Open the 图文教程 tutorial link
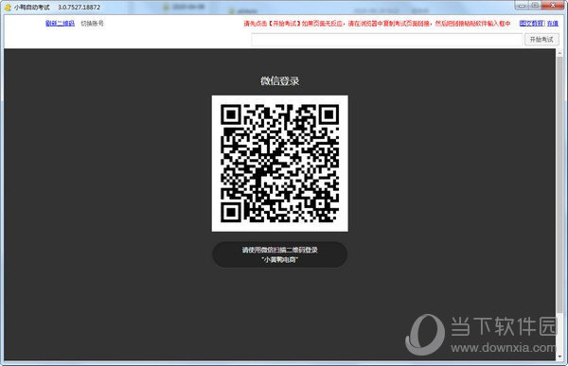 [532, 23]
